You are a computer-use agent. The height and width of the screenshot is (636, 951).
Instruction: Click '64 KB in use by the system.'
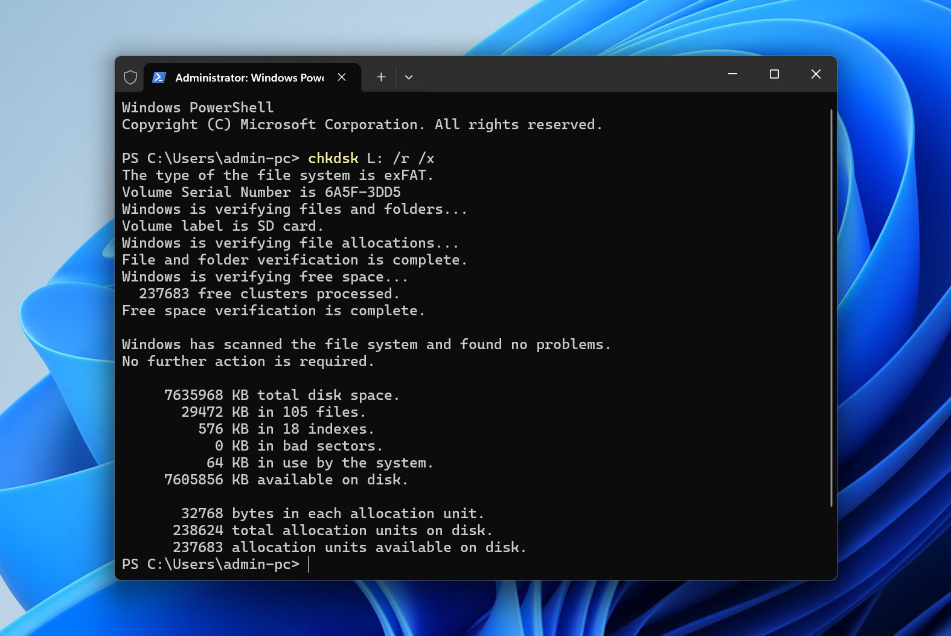click(x=320, y=463)
